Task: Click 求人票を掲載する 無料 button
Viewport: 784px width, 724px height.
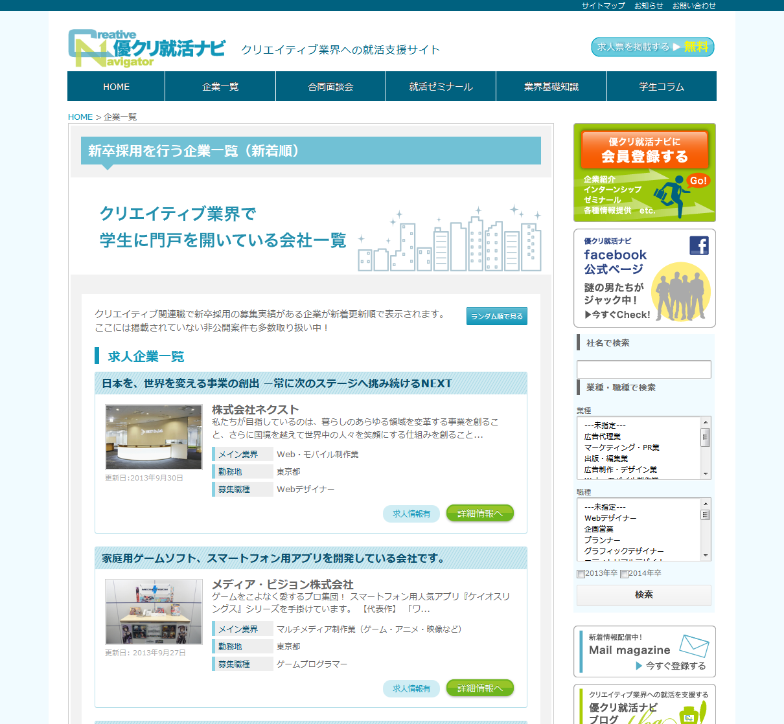Action: coord(652,47)
